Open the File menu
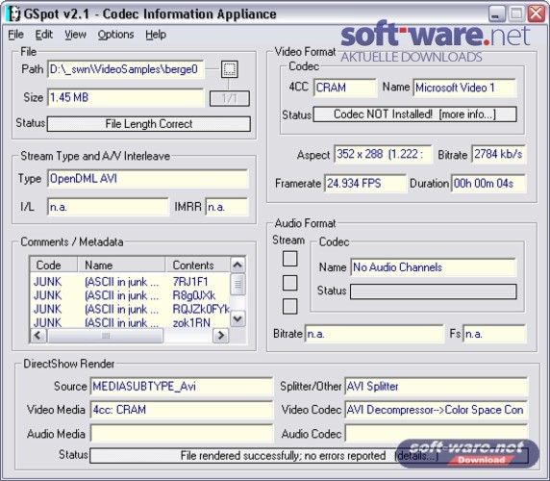This screenshot has height=481, width=550. pyautogui.click(x=15, y=35)
